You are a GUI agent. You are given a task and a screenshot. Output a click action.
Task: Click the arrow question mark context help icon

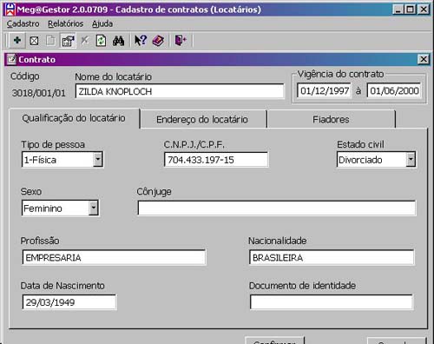pyautogui.click(x=141, y=40)
